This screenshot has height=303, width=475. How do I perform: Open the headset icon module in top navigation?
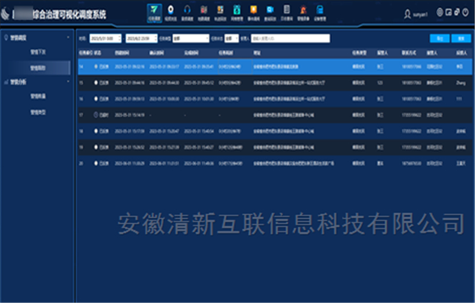187,11
